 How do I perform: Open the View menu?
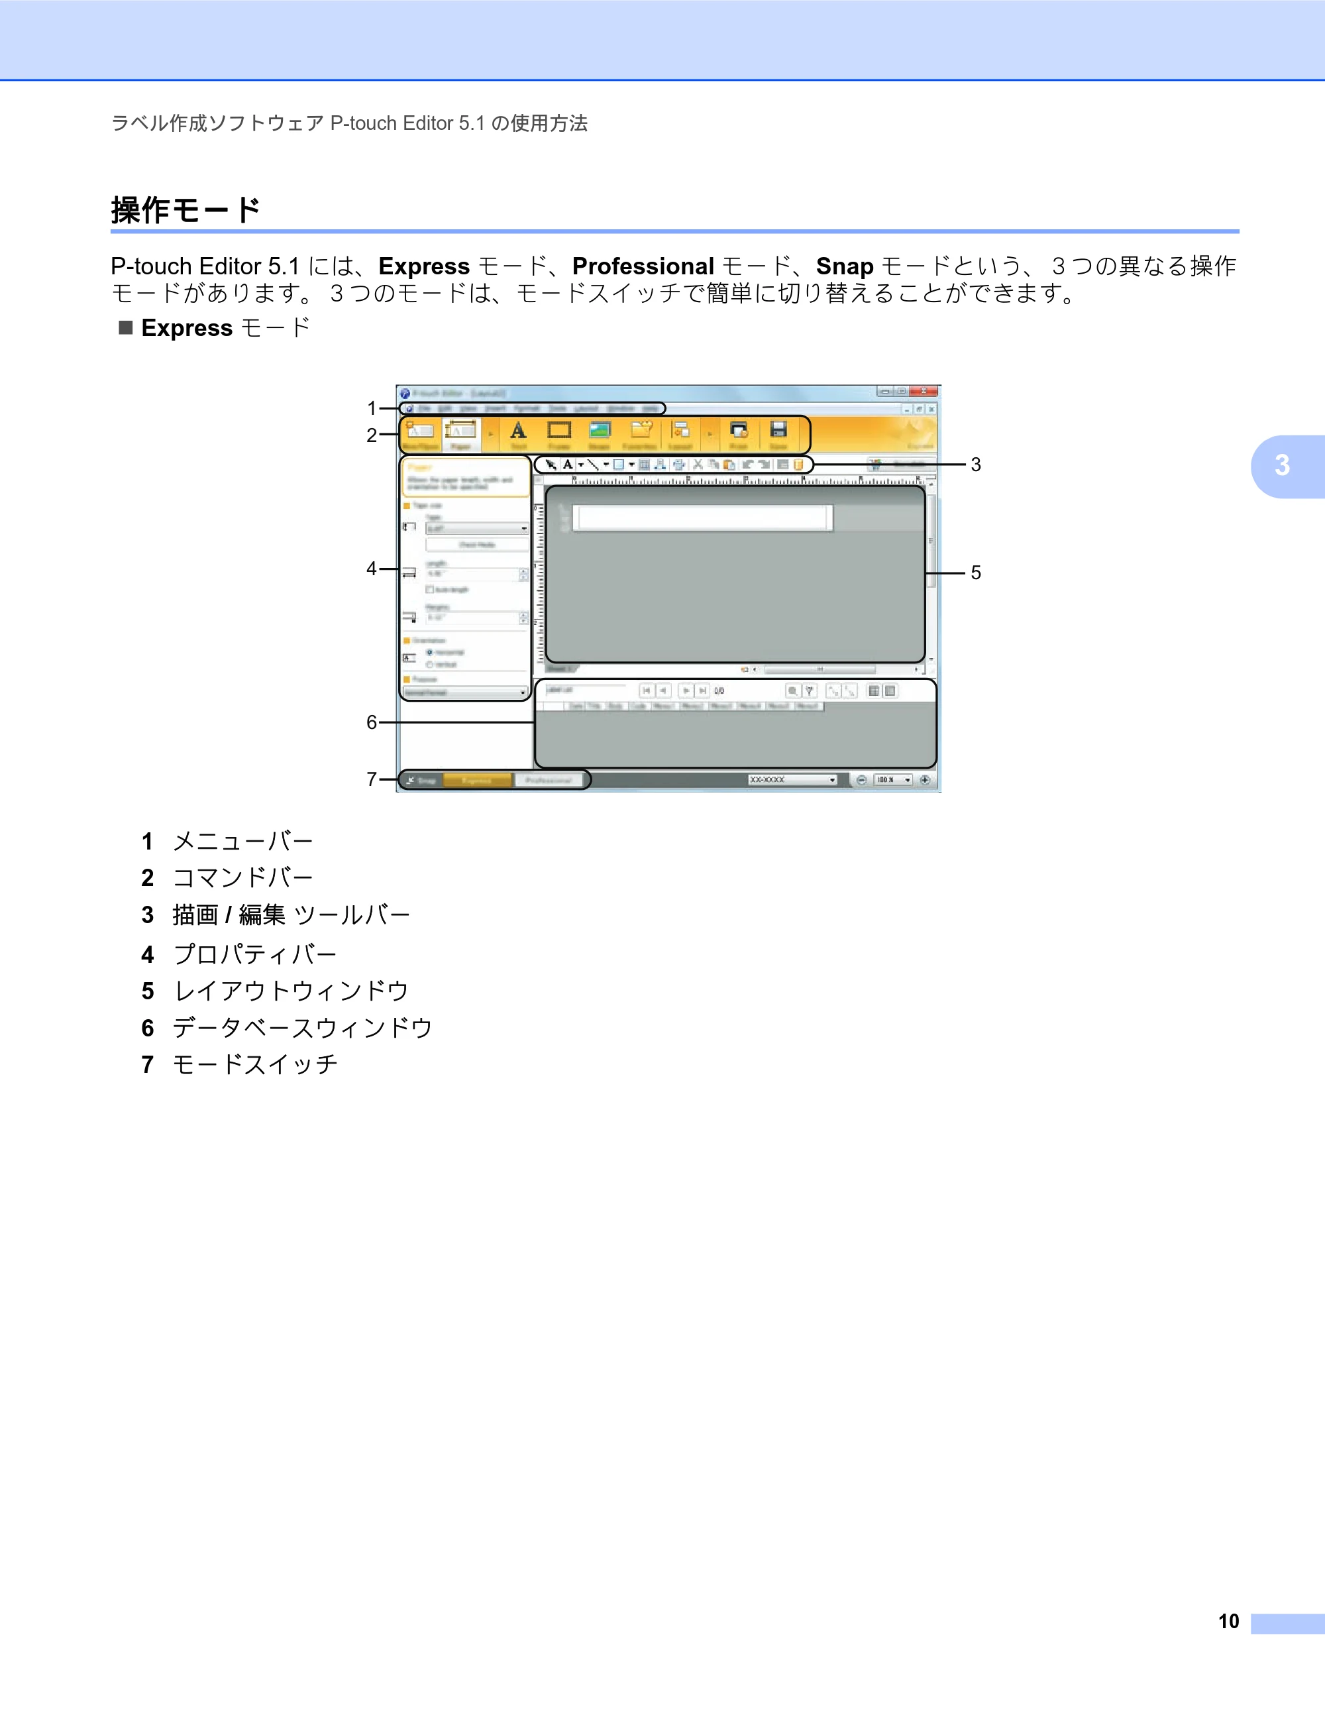[468, 409]
